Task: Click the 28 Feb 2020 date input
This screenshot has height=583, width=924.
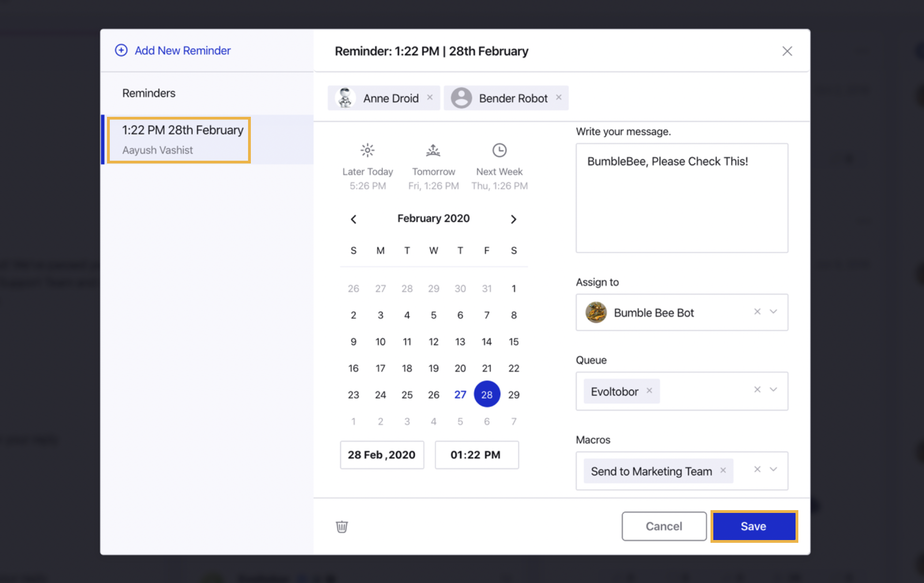Action: point(381,455)
